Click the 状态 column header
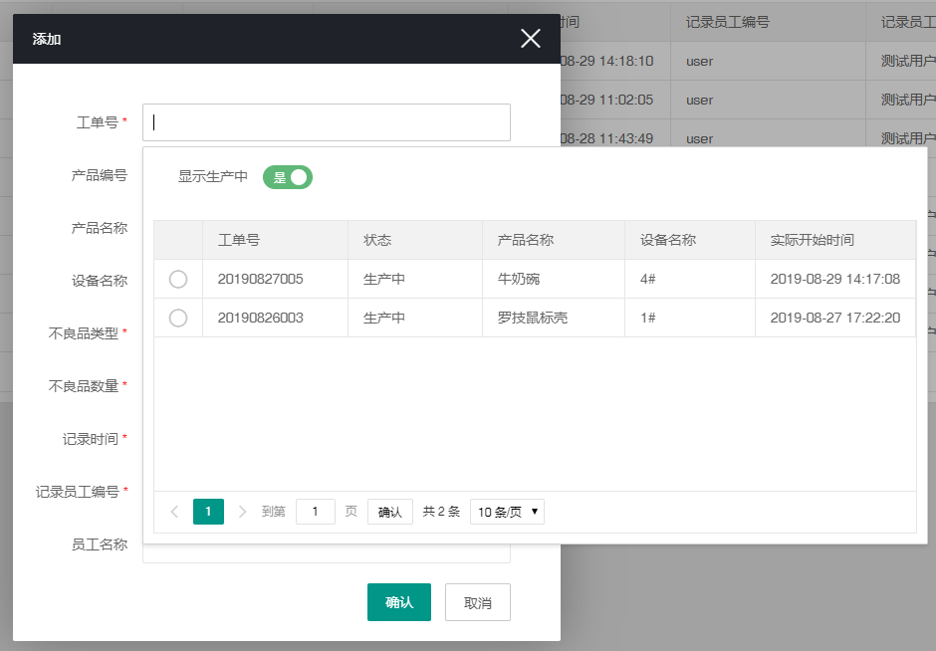Screen dimensions: 936x651 (376, 240)
